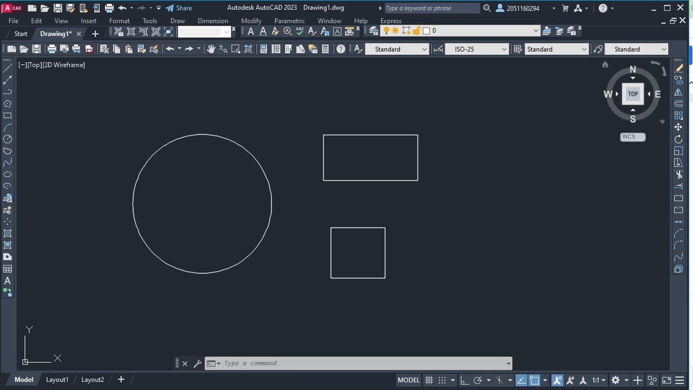Open the Modify menu
The image size is (693, 390).
251,21
